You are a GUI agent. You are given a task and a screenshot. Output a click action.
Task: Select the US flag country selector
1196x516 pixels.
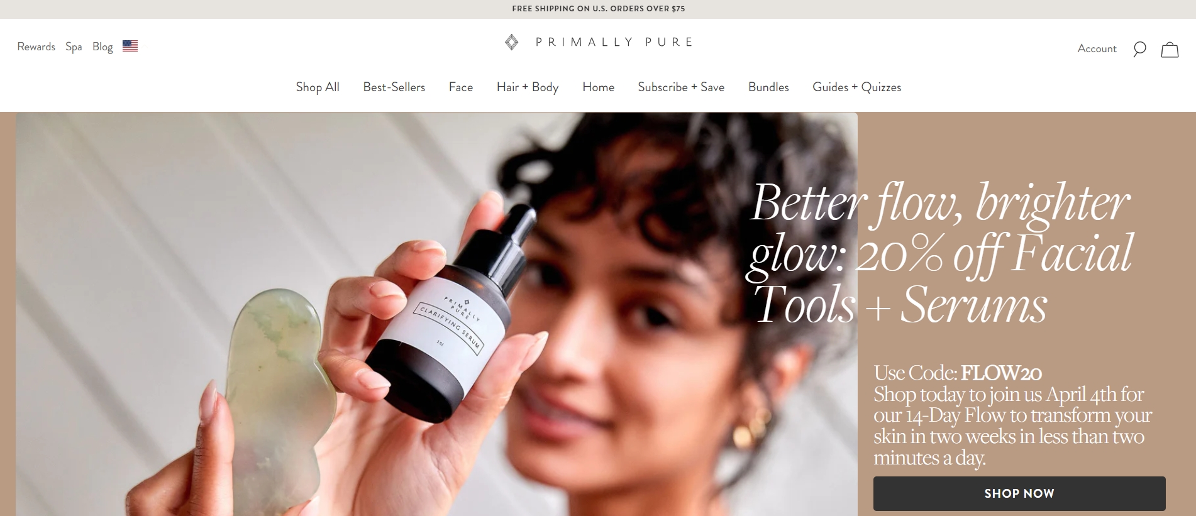click(x=130, y=46)
